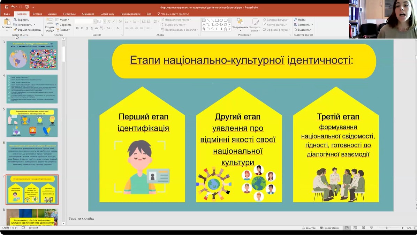Open Shape Fill (Заливка фигуры) dropdown
The height and width of the screenshot is (235, 417).
click(276, 20)
